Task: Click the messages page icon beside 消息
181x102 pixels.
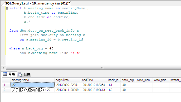Action: coord(20,75)
